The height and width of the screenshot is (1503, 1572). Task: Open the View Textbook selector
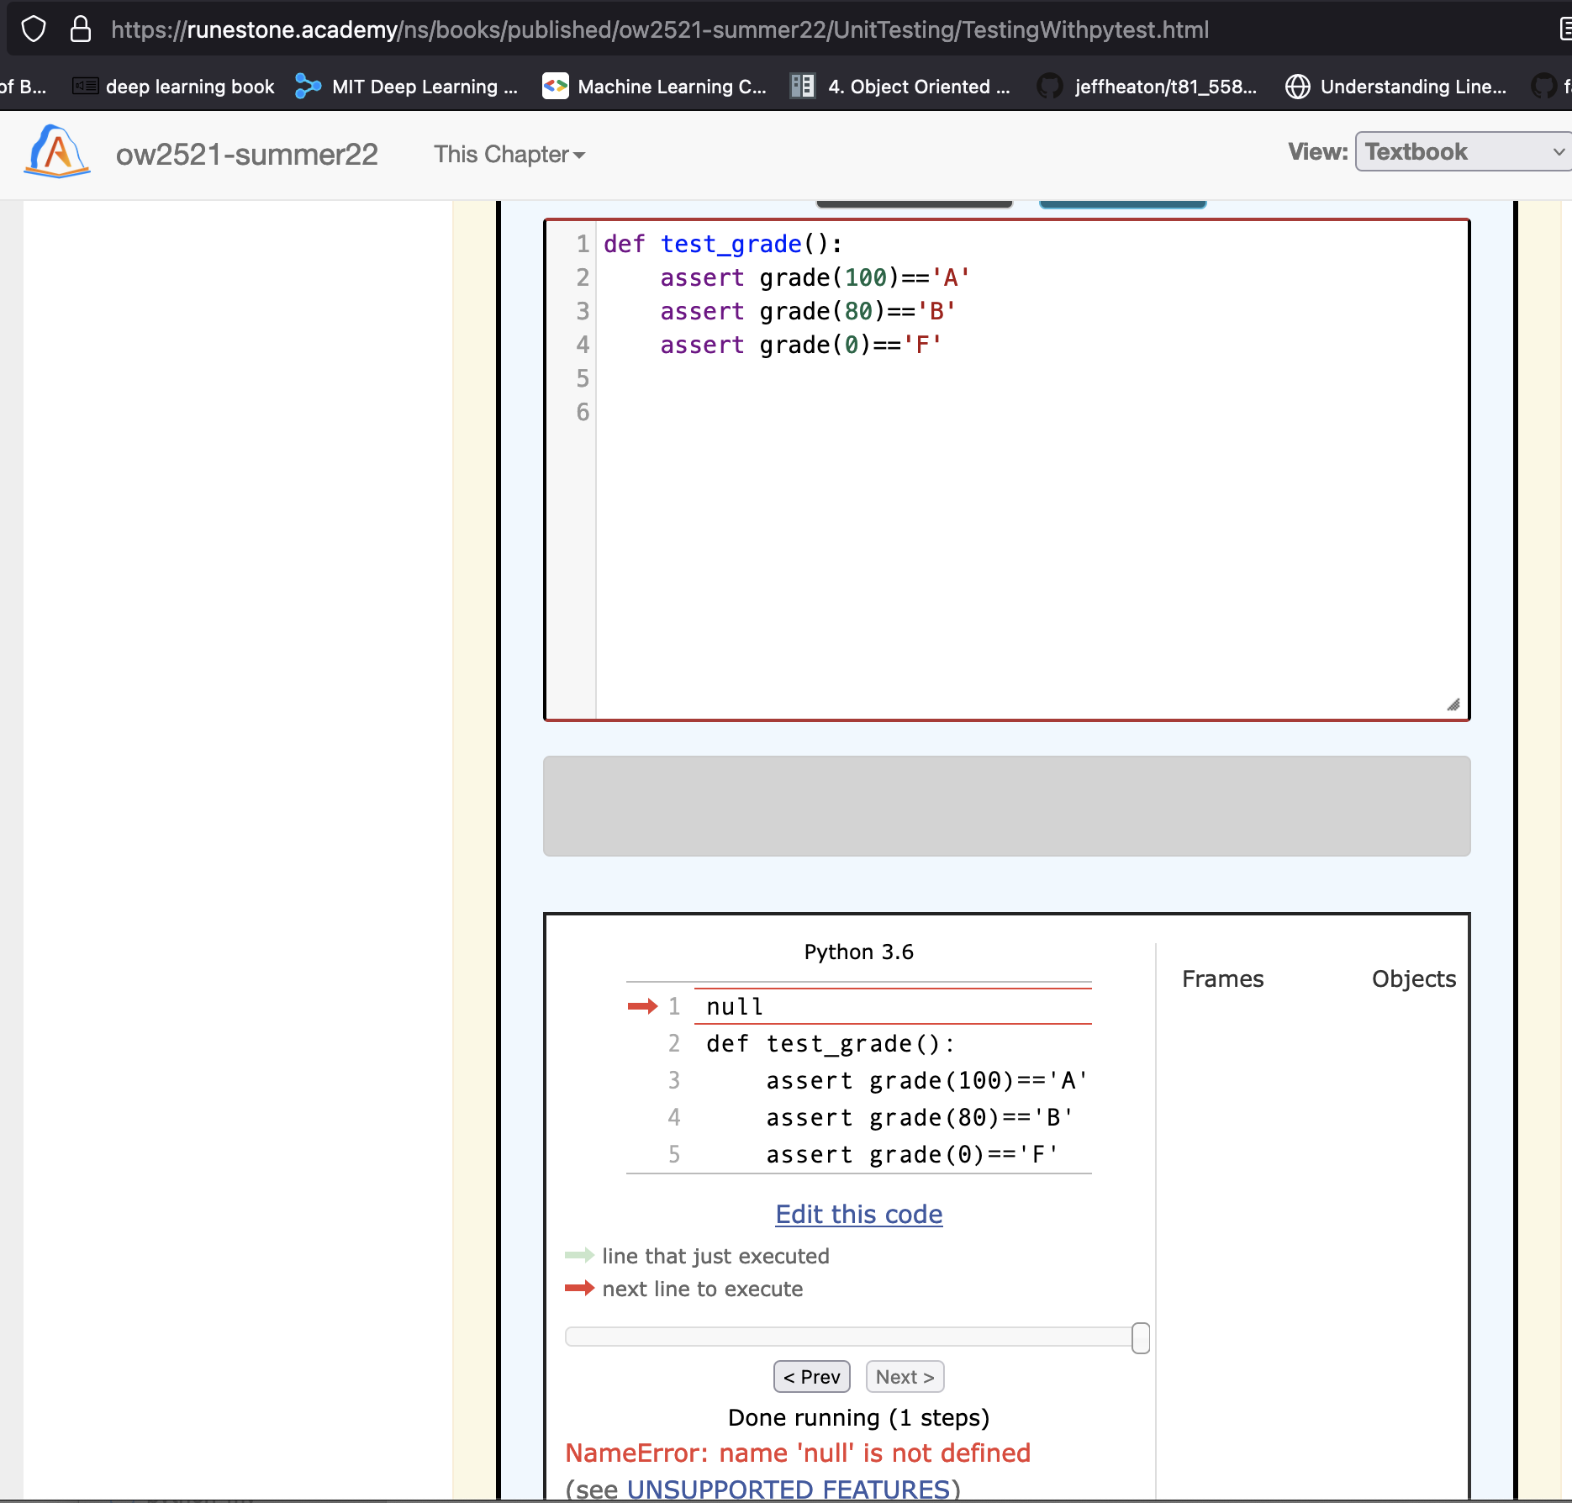coord(1463,152)
